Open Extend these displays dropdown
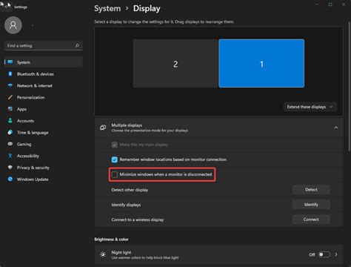The height and width of the screenshot is (267, 351). pyautogui.click(x=310, y=107)
